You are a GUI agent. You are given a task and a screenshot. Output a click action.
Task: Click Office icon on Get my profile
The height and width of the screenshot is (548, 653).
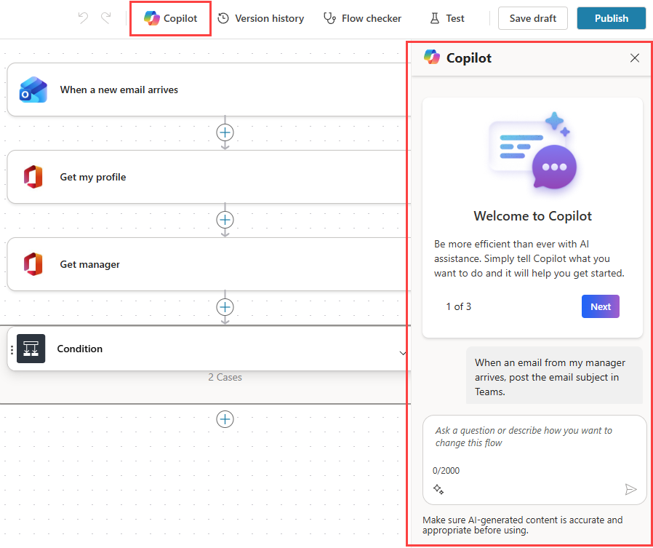(33, 177)
